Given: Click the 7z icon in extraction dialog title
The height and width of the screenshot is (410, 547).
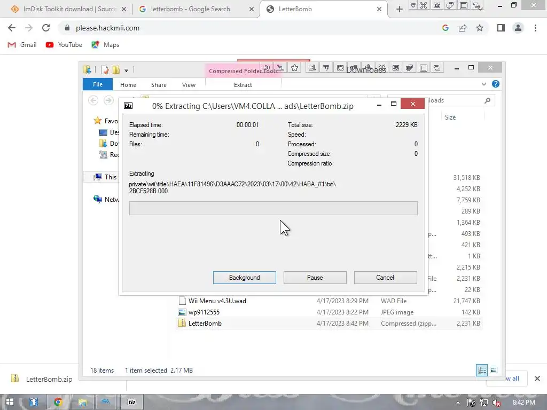Looking at the screenshot, I should [128, 106].
